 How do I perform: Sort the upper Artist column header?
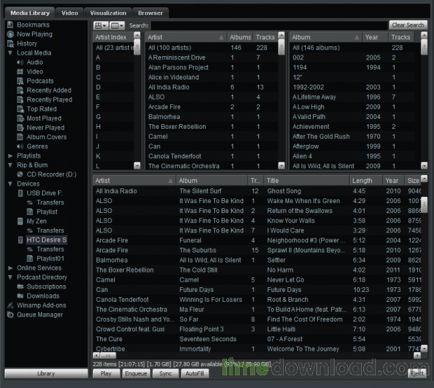pyautogui.click(x=186, y=37)
